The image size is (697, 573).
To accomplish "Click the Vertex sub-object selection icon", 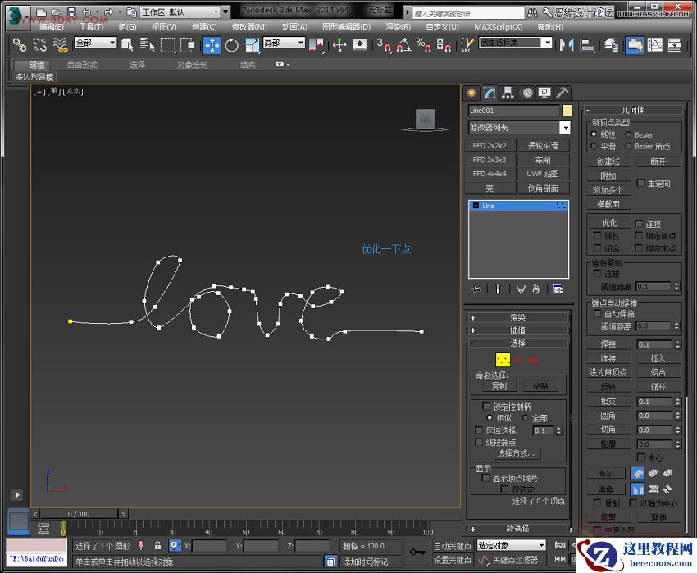I will [503, 359].
